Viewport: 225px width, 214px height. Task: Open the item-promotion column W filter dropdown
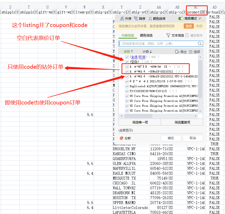pos(92,12)
